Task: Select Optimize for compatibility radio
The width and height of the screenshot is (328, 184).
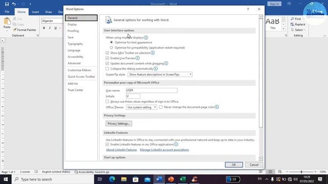Action: (x=111, y=48)
